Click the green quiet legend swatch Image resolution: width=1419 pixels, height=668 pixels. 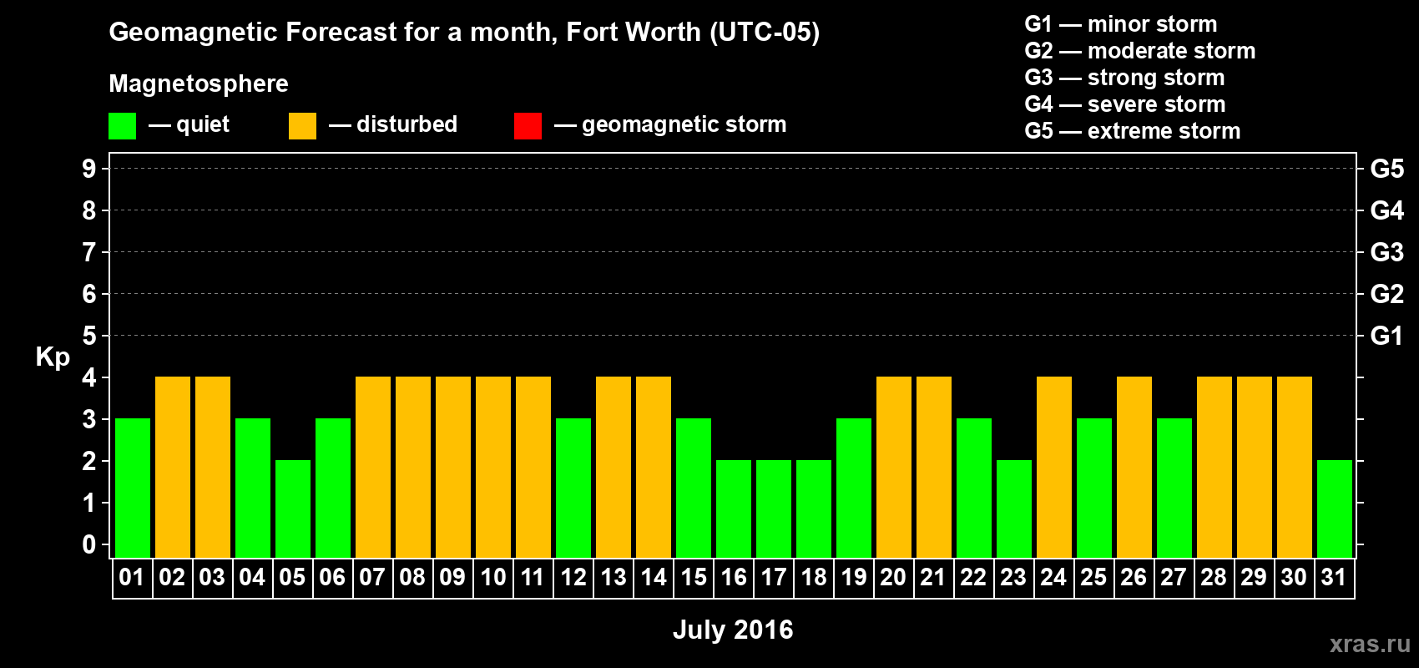(122, 126)
